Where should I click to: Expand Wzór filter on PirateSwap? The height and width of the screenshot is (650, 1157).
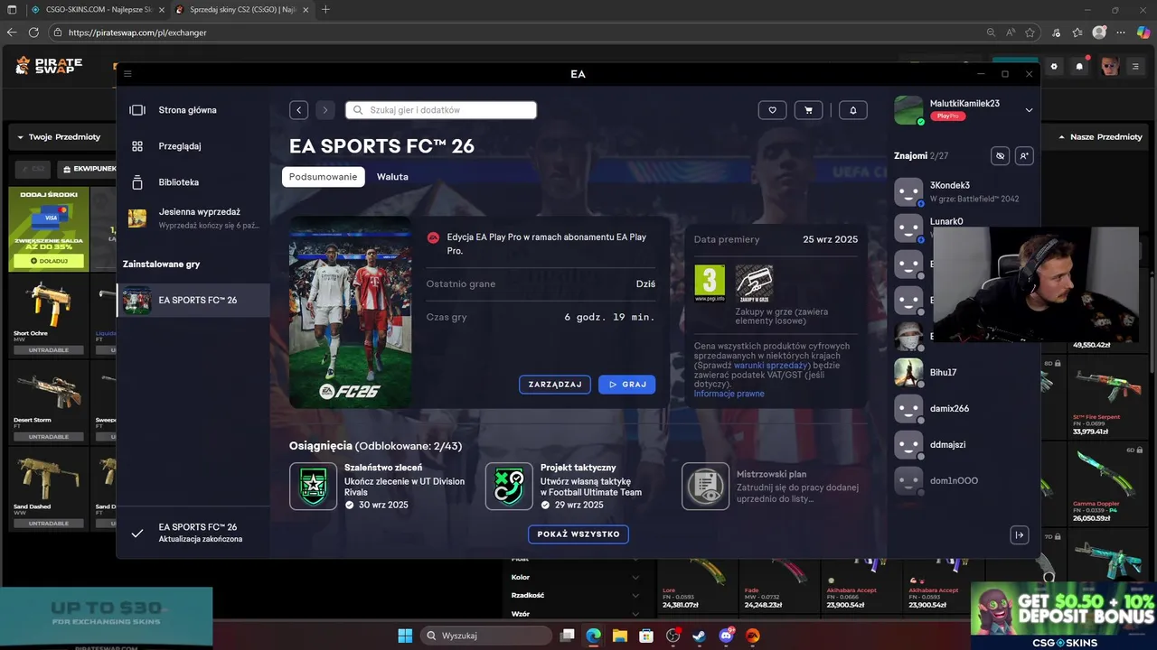point(575,614)
